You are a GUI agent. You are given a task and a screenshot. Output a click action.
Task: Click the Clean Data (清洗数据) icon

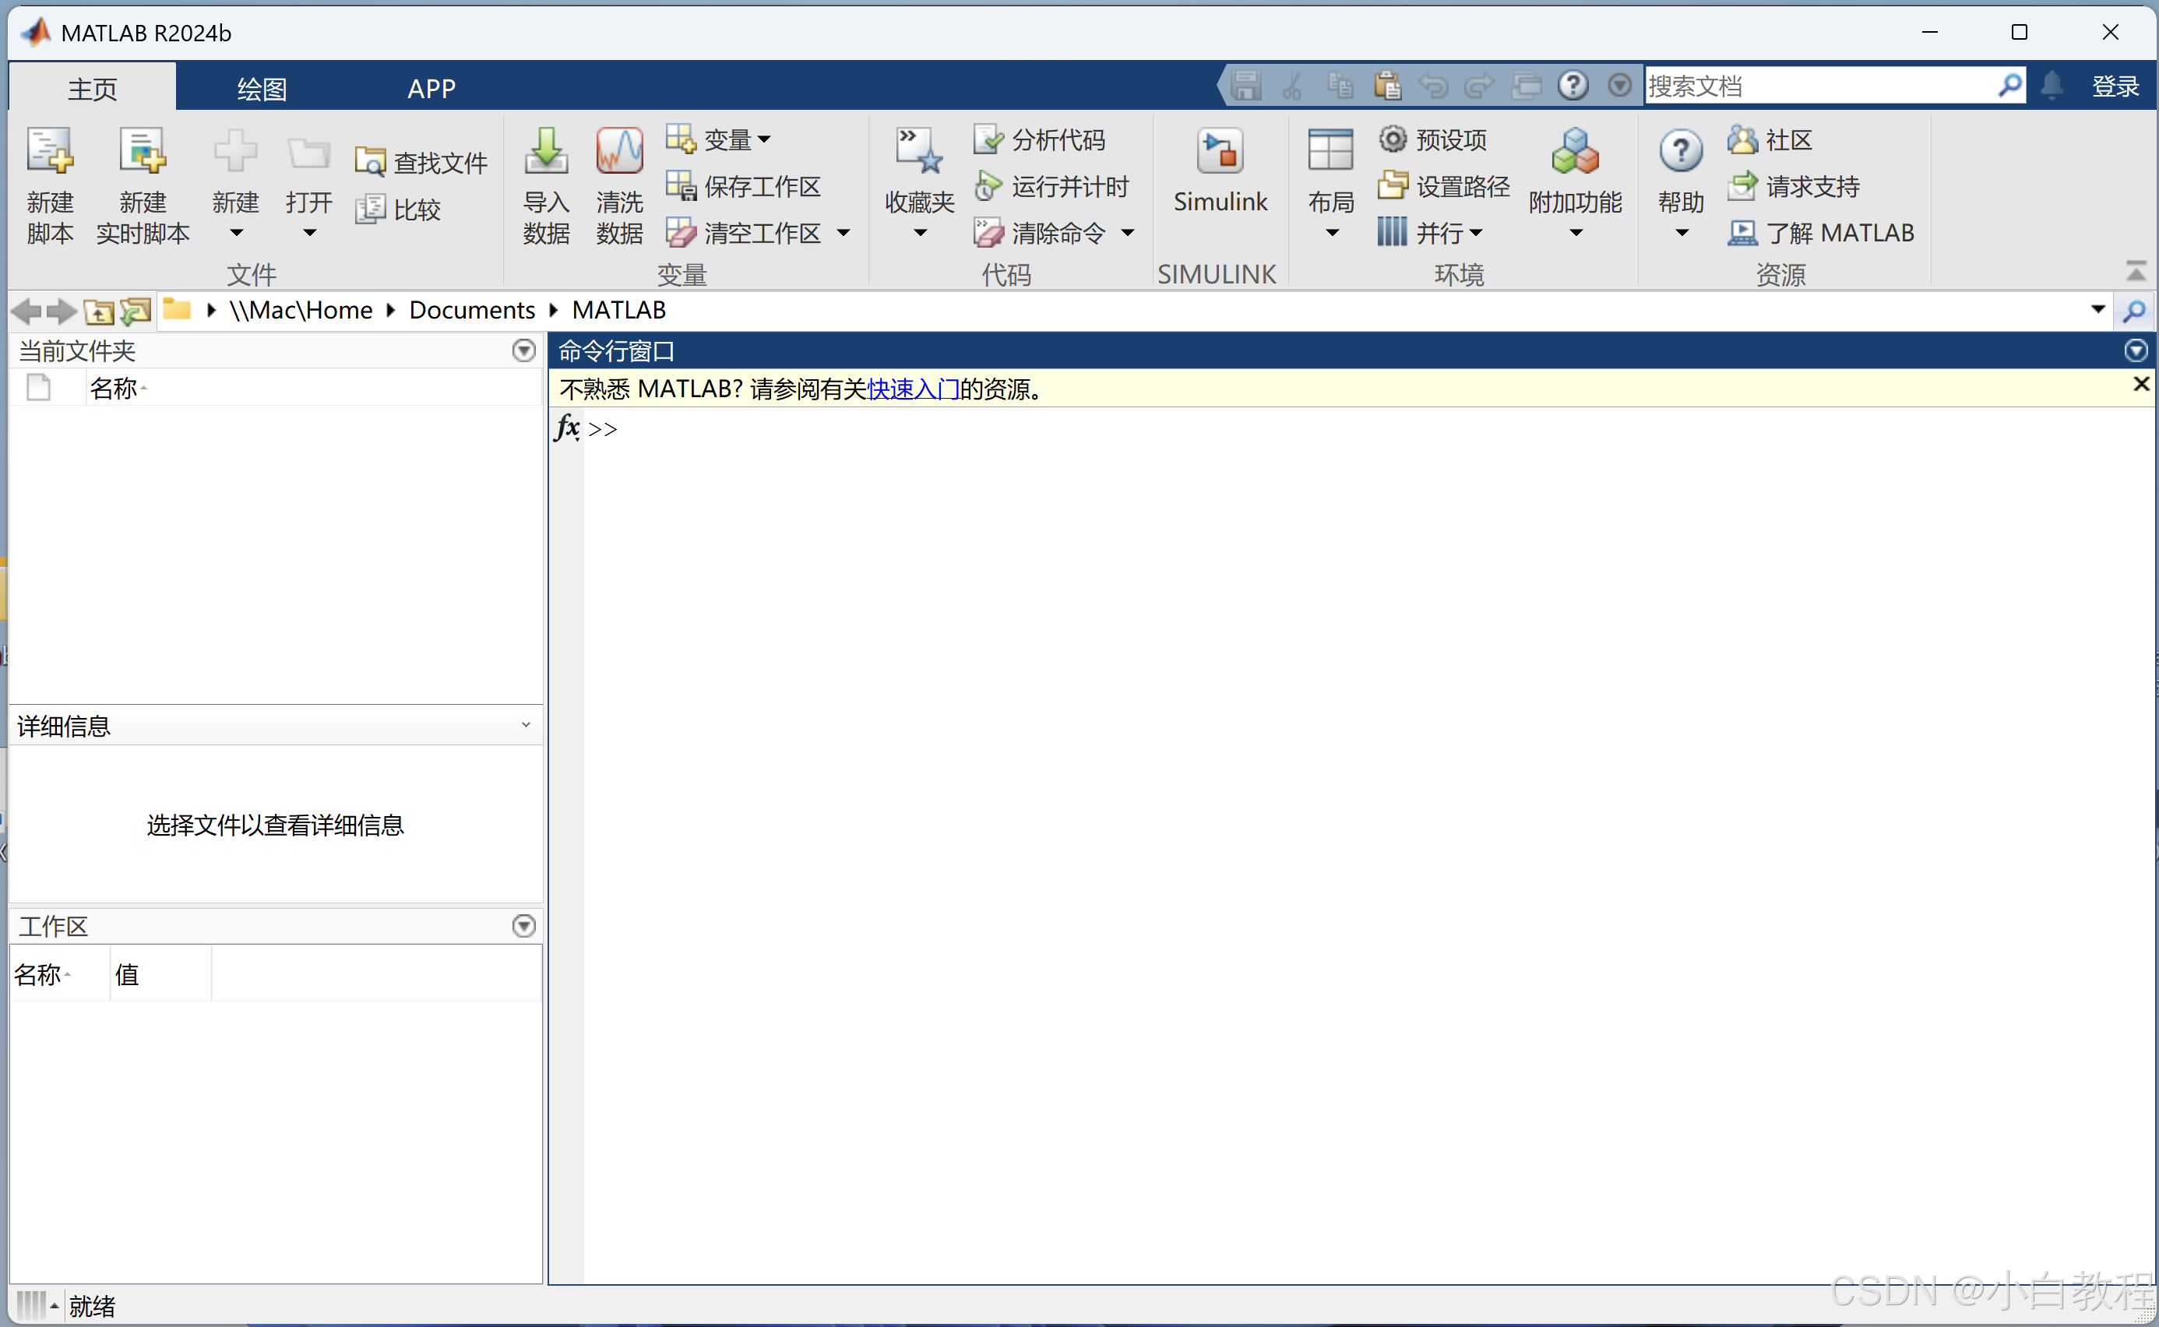pos(618,152)
